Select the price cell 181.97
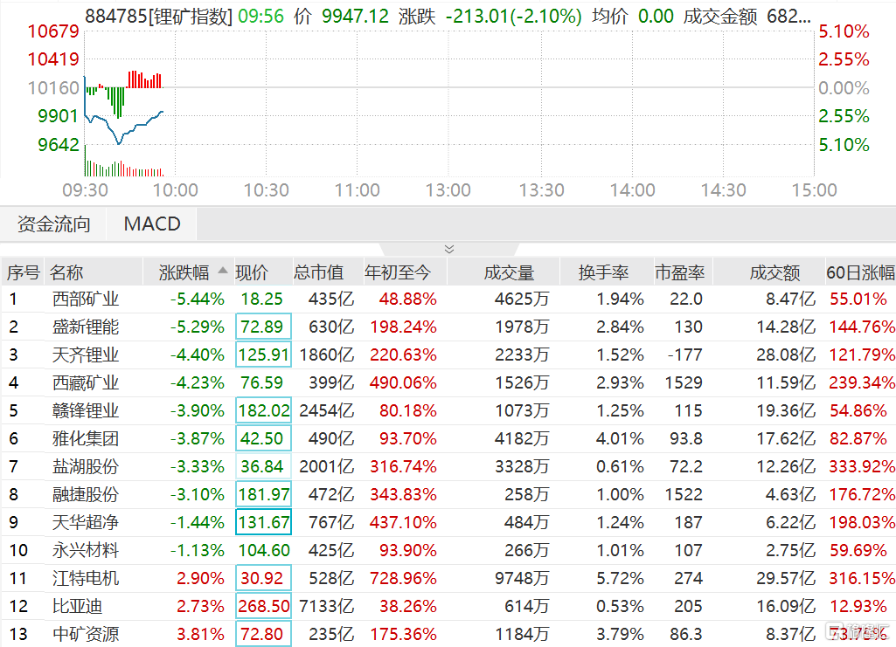Screen dimensions: 896x647 (x=263, y=495)
